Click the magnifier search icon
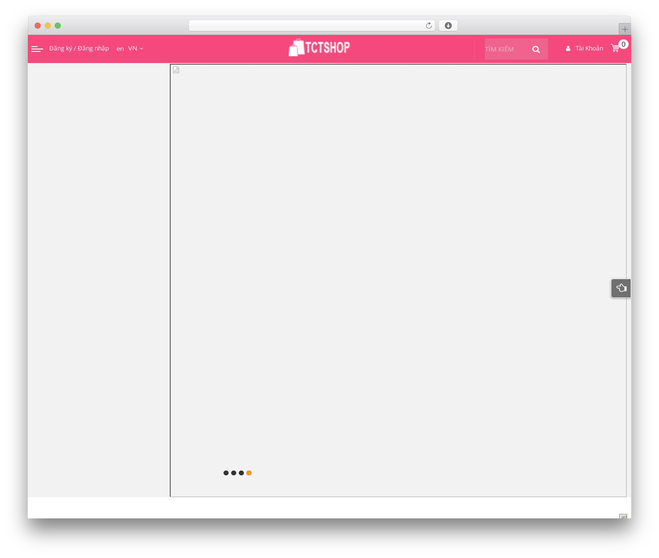This screenshot has width=659, height=558. pyautogui.click(x=536, y=49)
